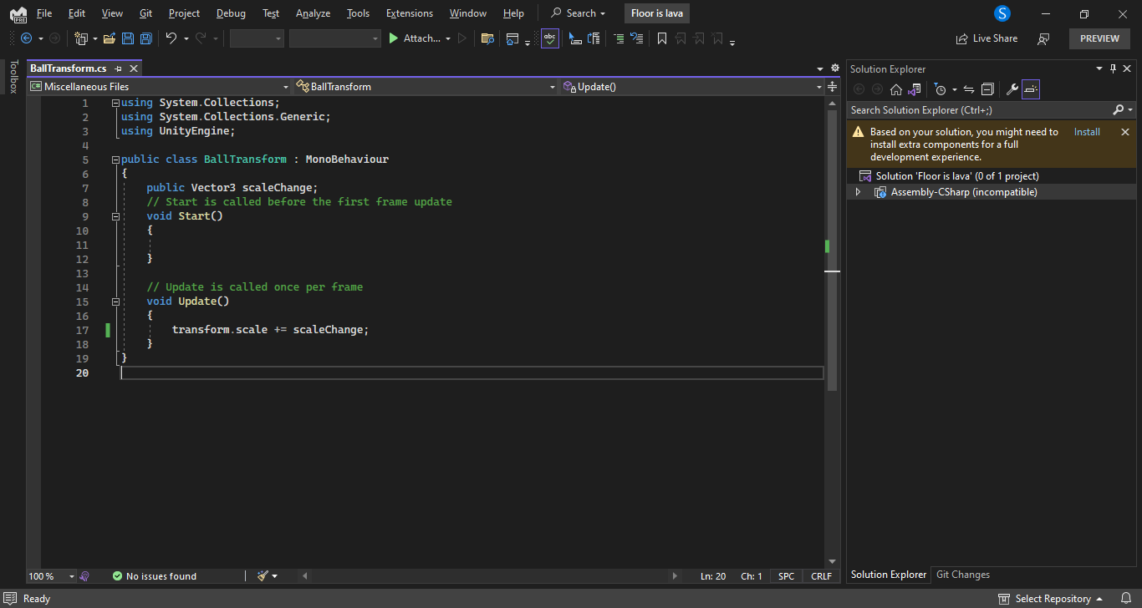Open Properties wrench icon in Solution Explorer

click(x=1012, y=89)
